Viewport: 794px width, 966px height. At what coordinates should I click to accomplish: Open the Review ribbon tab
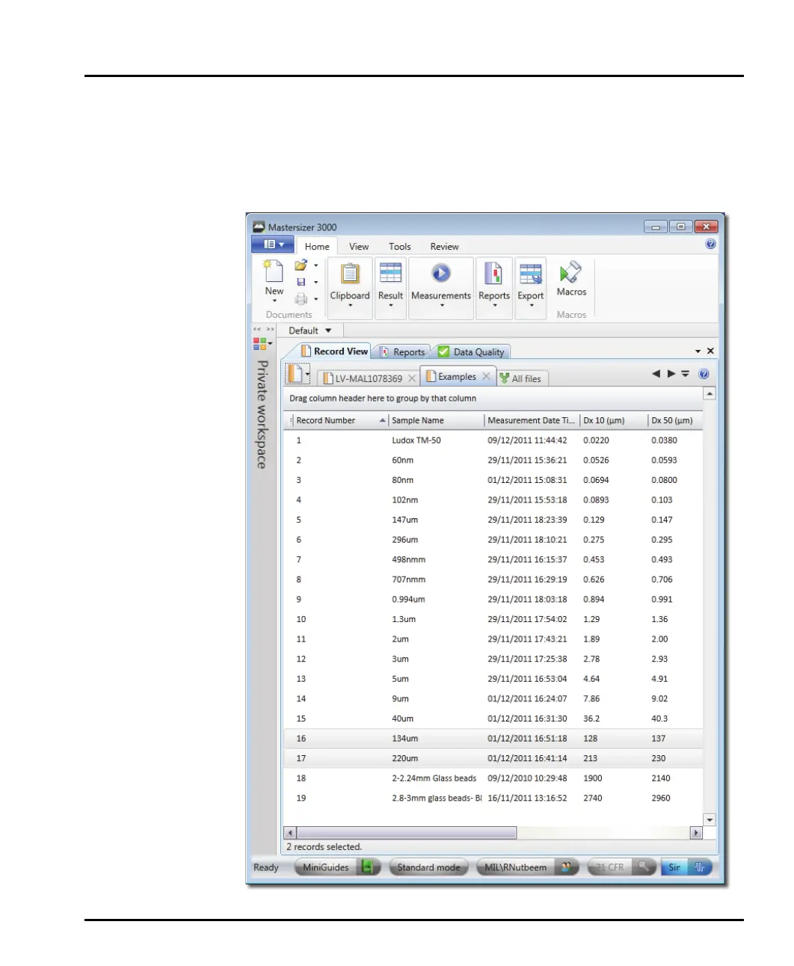444,246
